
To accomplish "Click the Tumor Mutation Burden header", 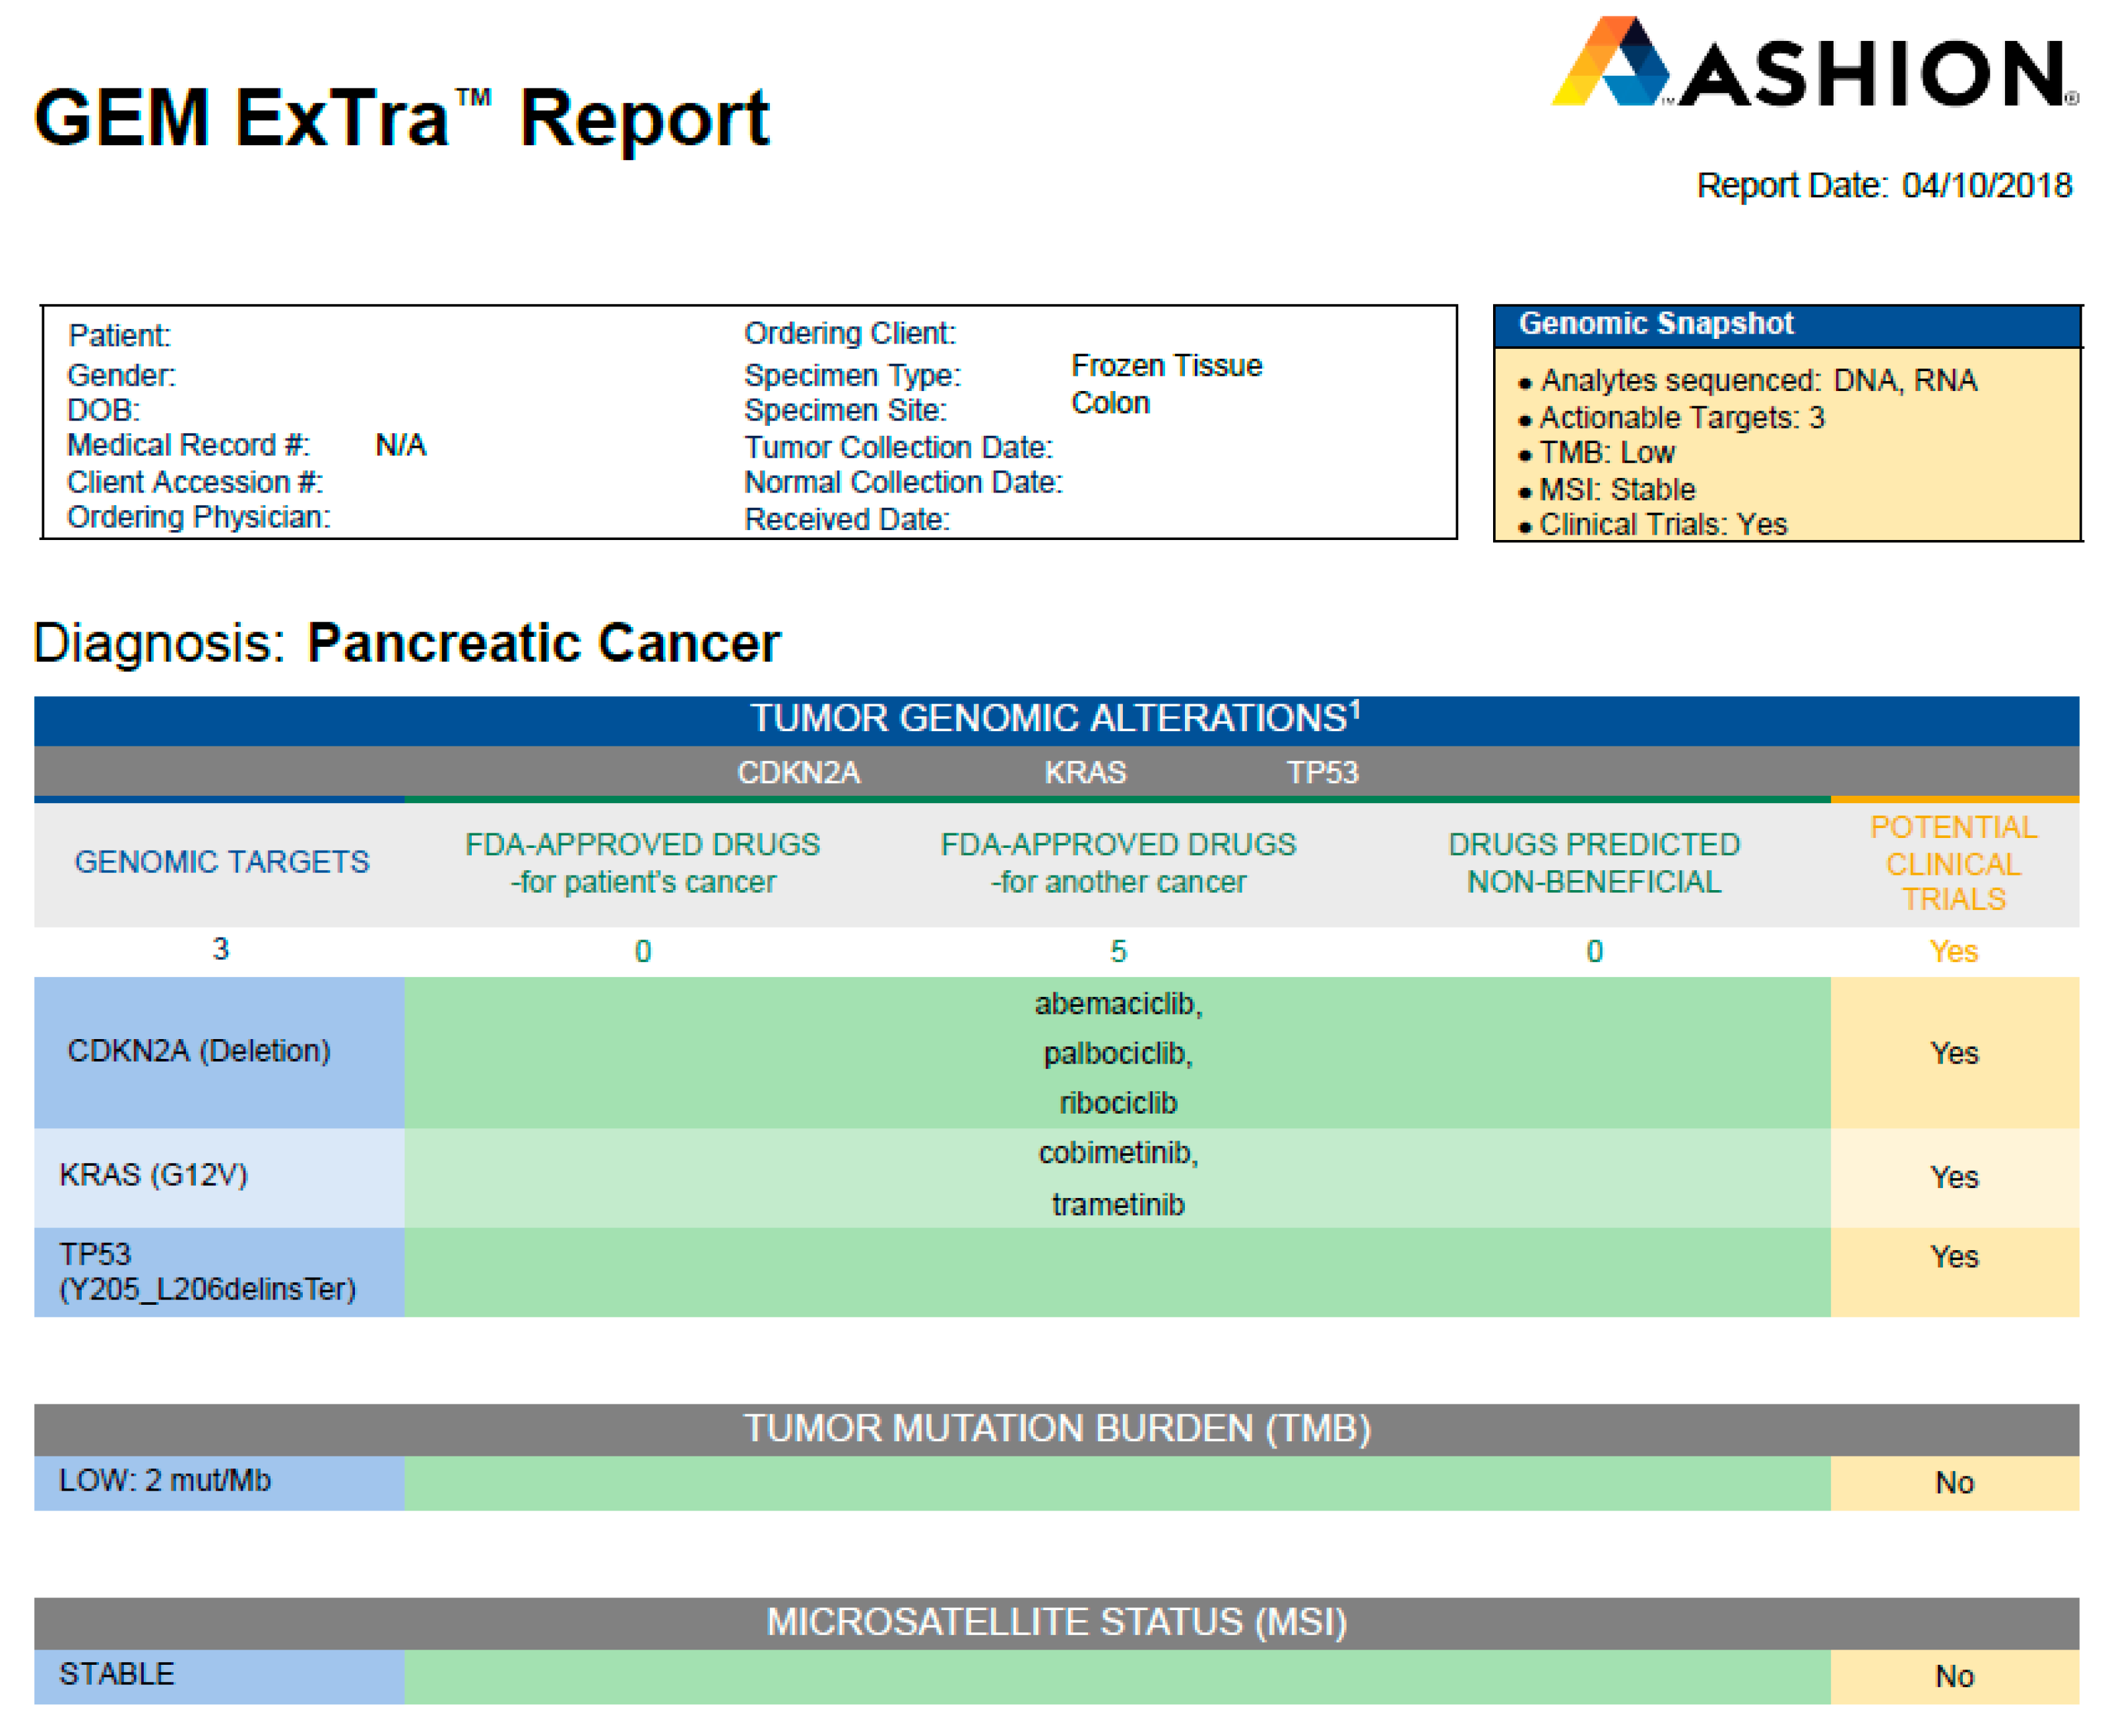I will point(1056,1428).
